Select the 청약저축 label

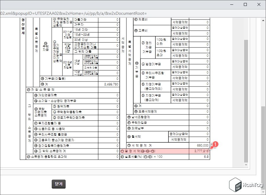click(61, 106)
